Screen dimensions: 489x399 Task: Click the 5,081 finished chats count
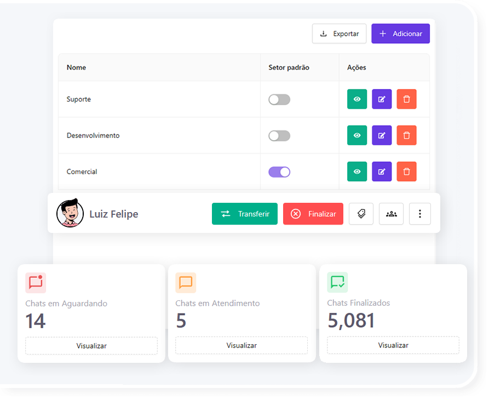tap(351, 321)
